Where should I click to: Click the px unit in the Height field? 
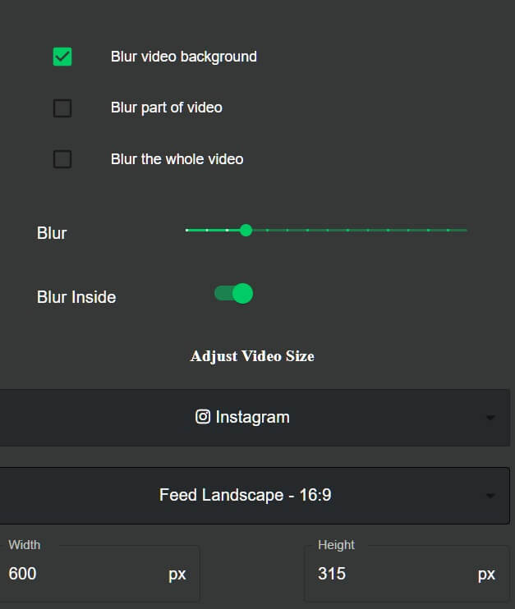(486, 575)
